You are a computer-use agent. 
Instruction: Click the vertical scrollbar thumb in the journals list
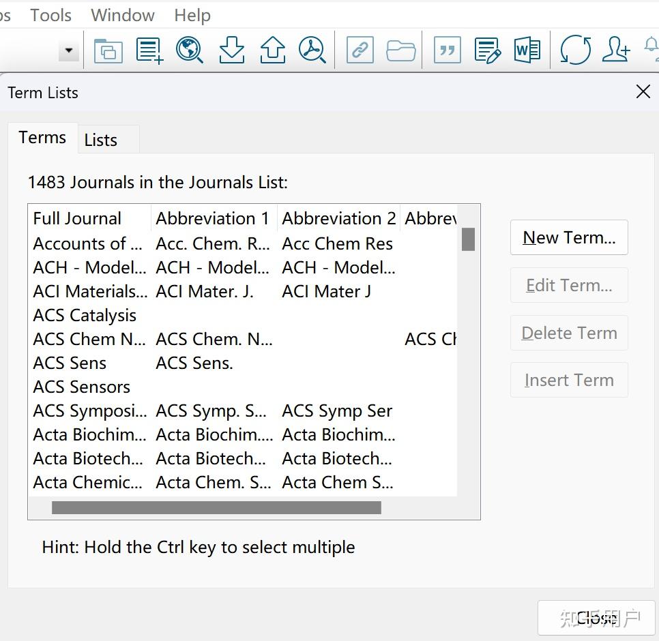coord(468,239)
